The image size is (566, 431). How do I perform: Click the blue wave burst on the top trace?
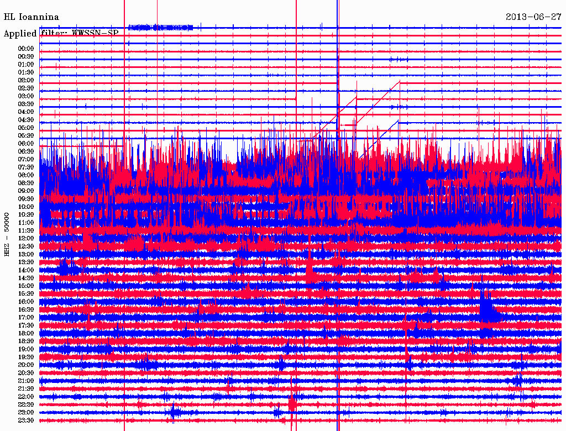[161, 28]
